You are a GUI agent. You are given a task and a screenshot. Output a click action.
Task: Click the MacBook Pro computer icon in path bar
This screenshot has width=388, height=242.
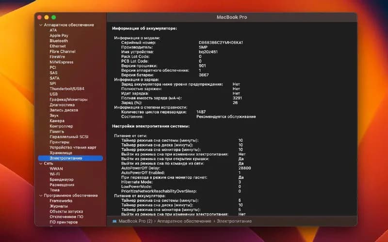tap(114, 221)
